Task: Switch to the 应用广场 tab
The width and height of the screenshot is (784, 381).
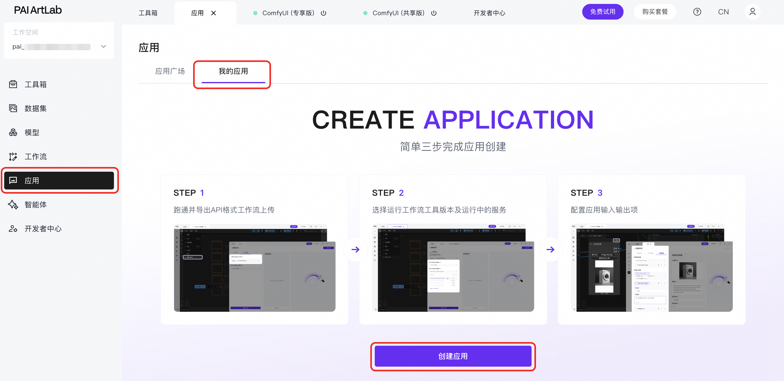Action: click(170, 71)
